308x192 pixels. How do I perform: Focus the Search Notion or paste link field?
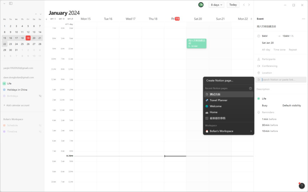(x=281, y=80)
